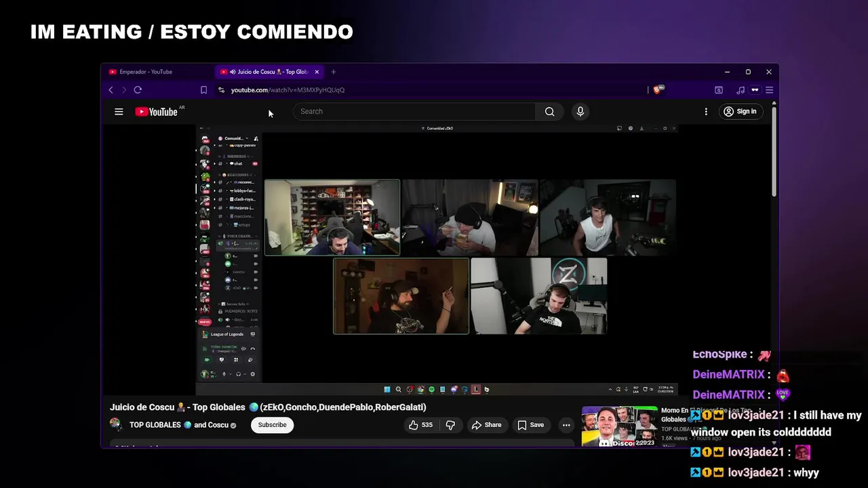Open TOP GLOBALES and Coscu channel name
Viewport: 868px width, 488px height.
point(178,425)
